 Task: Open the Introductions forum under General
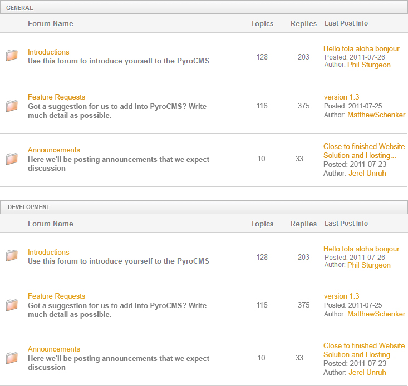pyautogui.click(x=48, y=52)
